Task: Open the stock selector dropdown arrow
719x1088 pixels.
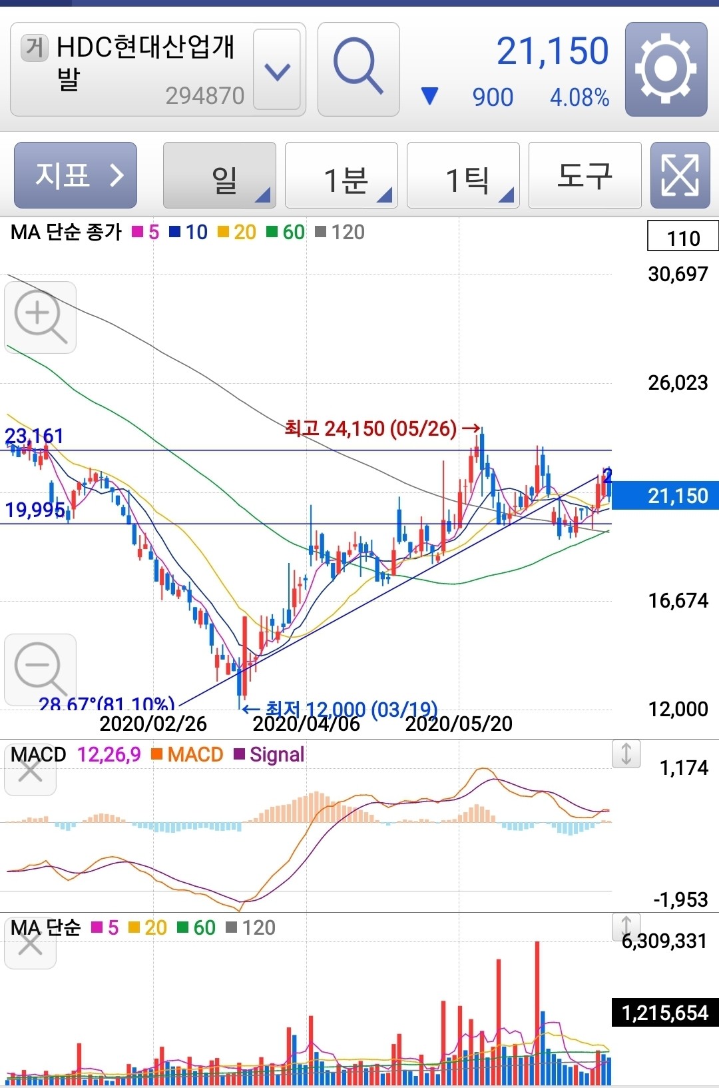Action: (x=277, y=70)
